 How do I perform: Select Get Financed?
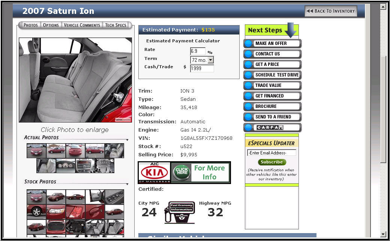pyautogui.click(x=272, y=96)
